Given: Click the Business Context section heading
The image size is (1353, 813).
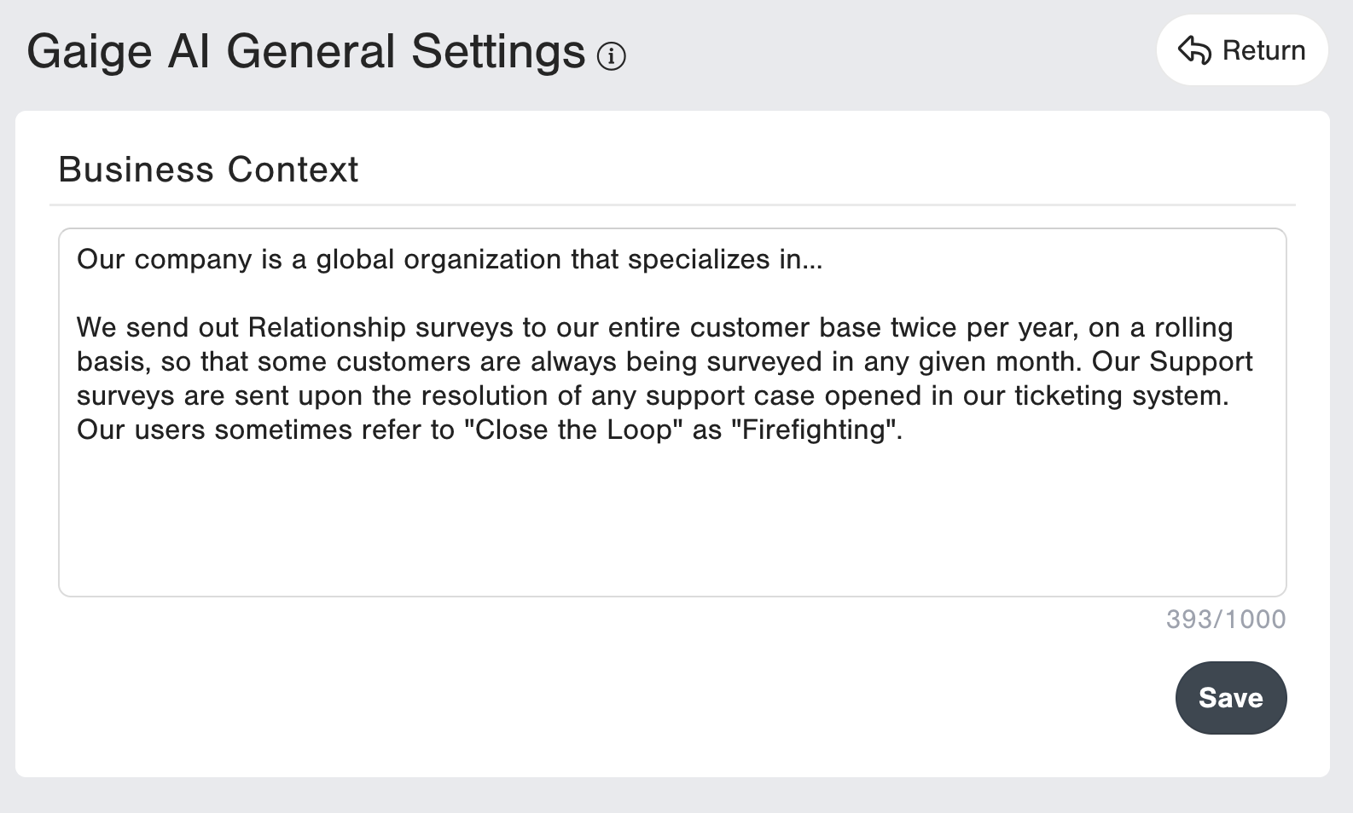Looking at the screenshot, I should pyautogui.click(x=208, y=170).
